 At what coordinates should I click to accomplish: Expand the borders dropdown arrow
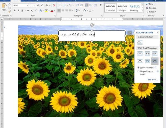coord(93,11)
